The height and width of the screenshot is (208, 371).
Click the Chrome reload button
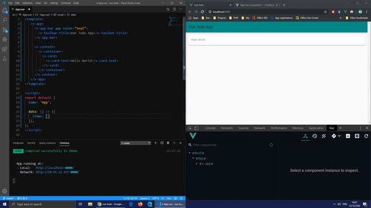(202, 12)
